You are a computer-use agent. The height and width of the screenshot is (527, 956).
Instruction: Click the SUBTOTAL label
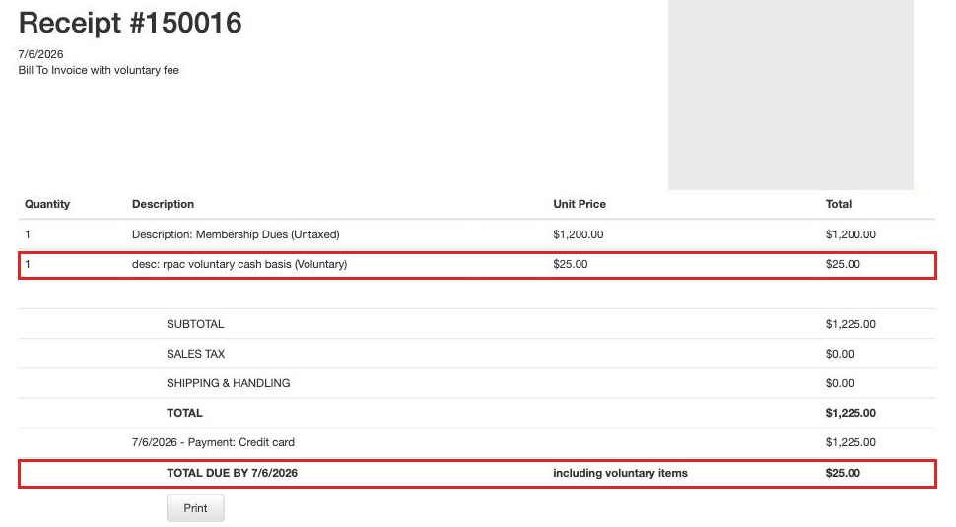click(x=195, y=324)
